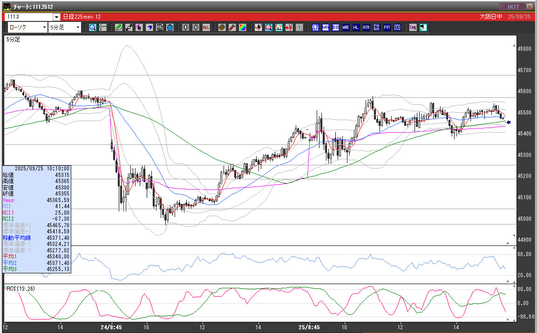537x333 pixels.
Task: Toggle the PVT pivot indicator button
Action: (x=387, y=27)
